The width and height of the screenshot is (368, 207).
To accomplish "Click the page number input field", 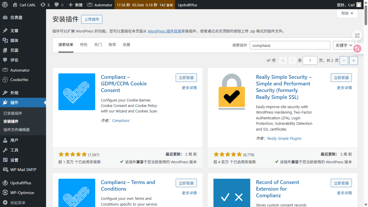I will click(310, 60).
